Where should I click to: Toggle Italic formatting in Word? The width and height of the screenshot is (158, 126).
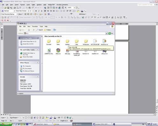39,11
